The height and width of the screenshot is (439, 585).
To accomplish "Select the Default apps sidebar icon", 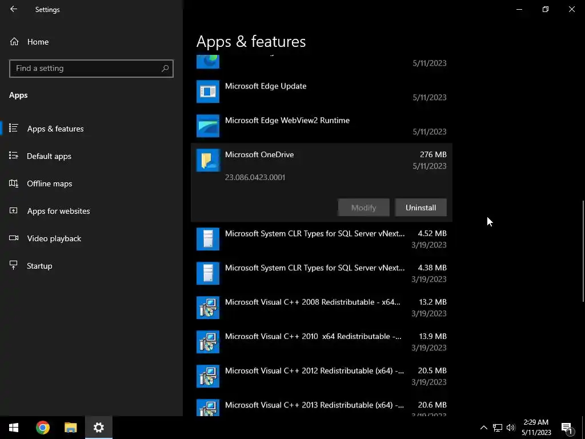I will [14, 155].
